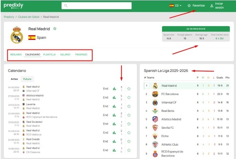Click the Real Madrid crest in team header

16,35
